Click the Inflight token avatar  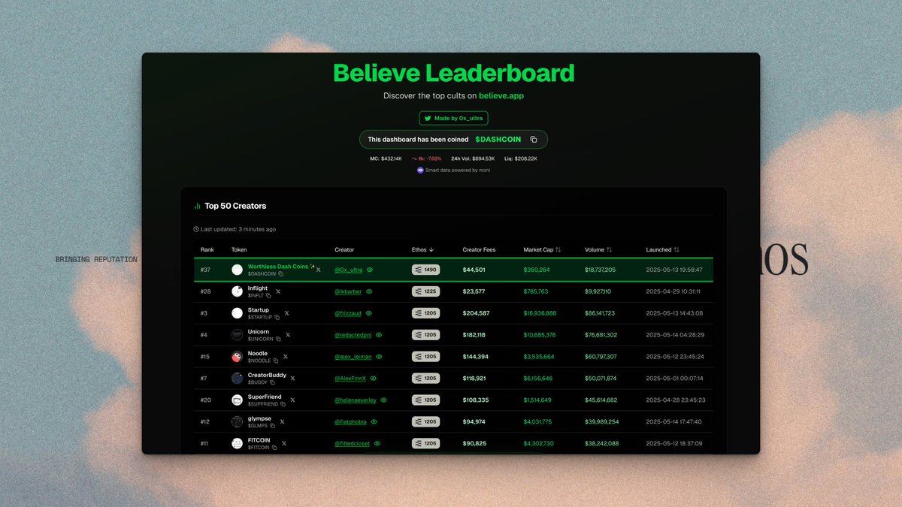(x=237, y=291)
